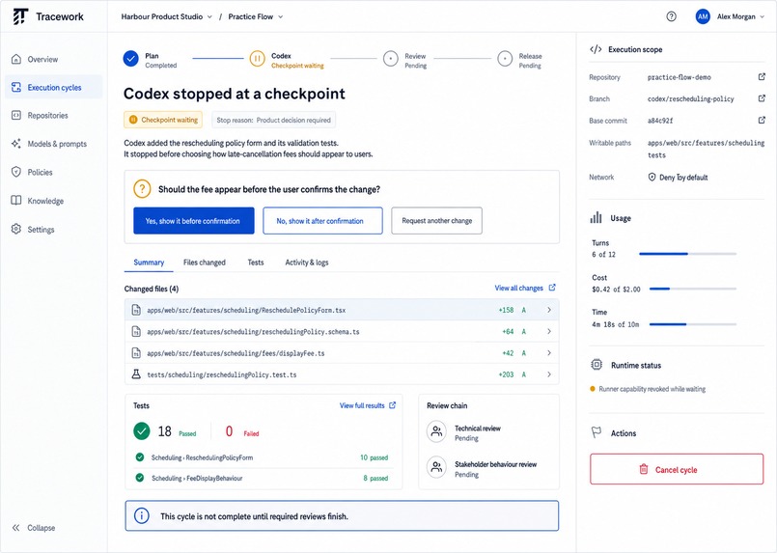Image resolution: width=777 pixels, height=553 pixels.
Task: Open branch codex/rescheduling-policy external link icon
Action: (762, 98)
